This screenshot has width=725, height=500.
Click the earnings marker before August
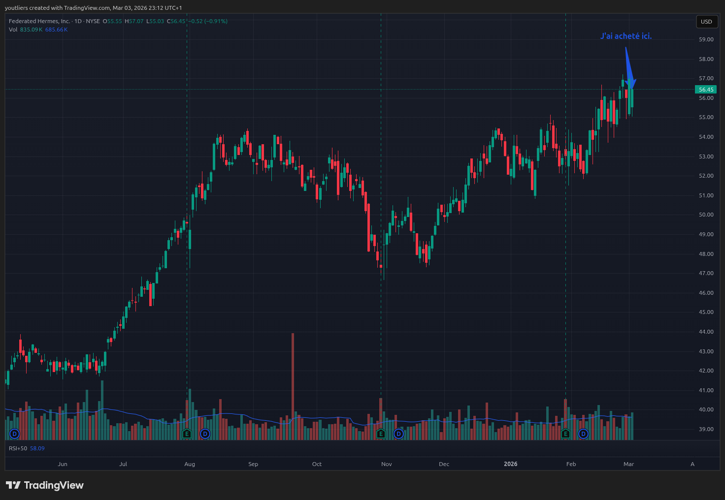point(187,434)
